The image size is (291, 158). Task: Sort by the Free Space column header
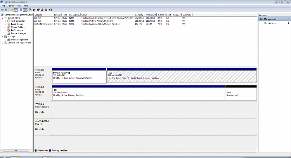151,15
